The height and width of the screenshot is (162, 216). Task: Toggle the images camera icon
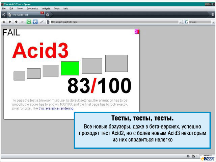point(193,156)
